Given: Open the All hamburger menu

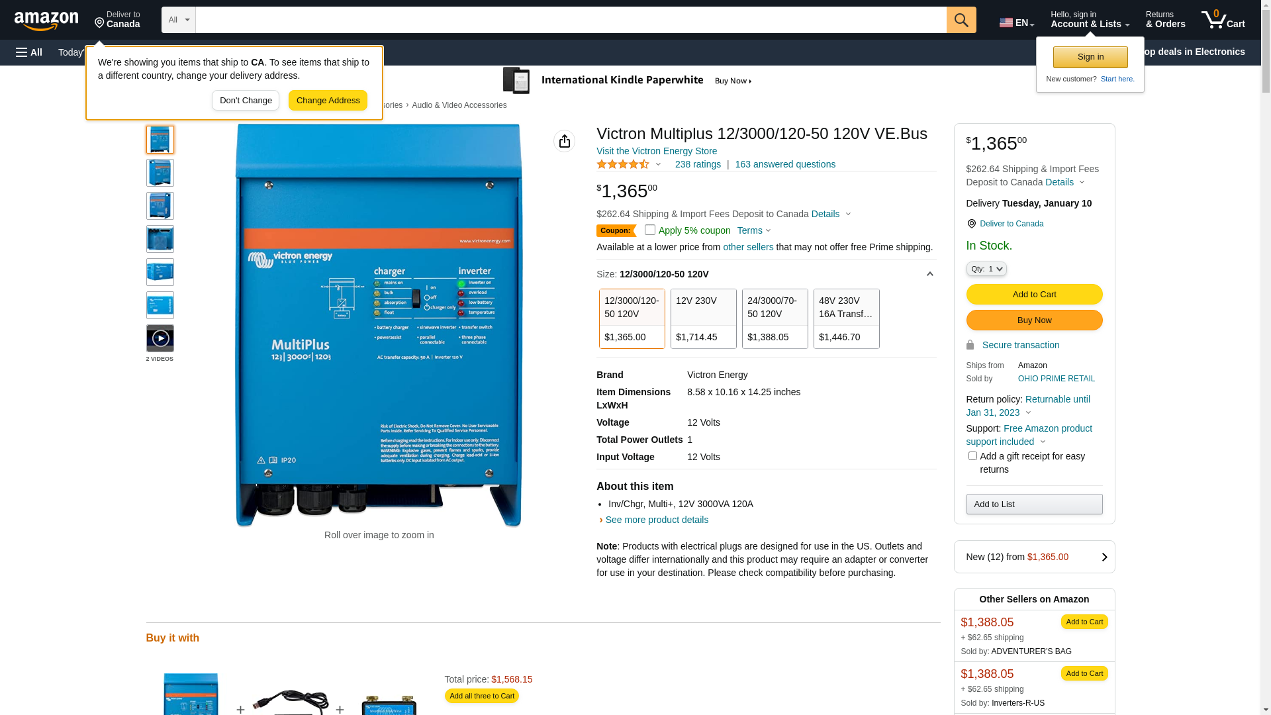Looking at the screenshot, I should coord(29,52).
